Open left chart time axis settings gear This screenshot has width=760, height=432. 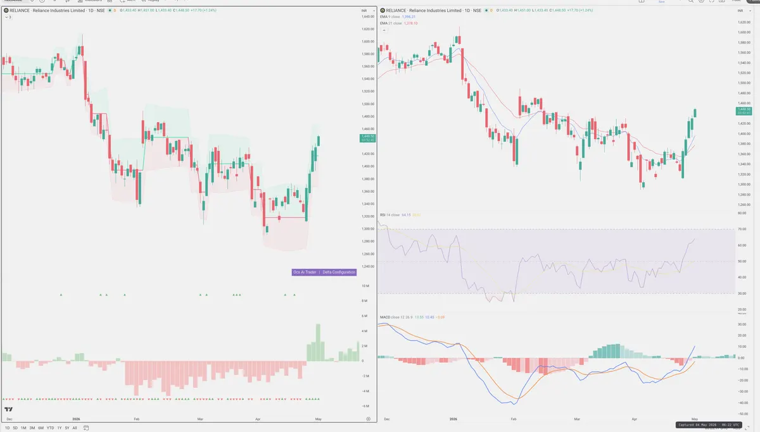(369, 419)
